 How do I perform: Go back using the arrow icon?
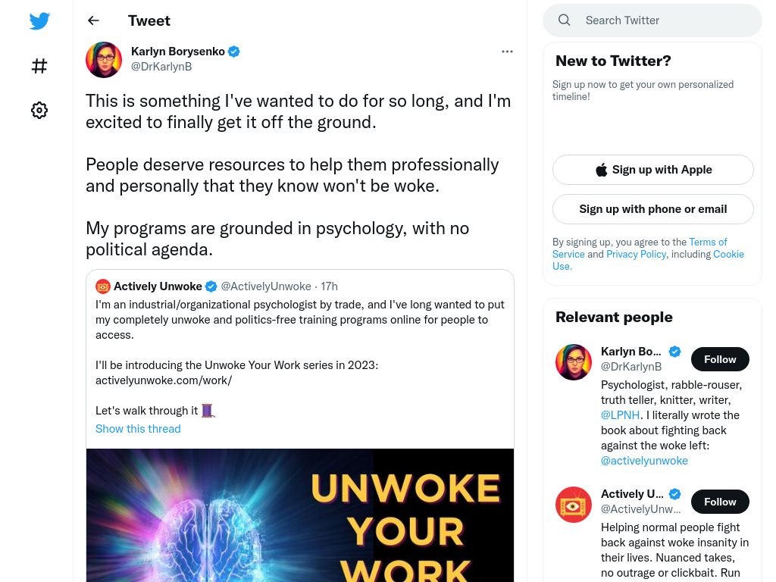[x=93, y=20]
